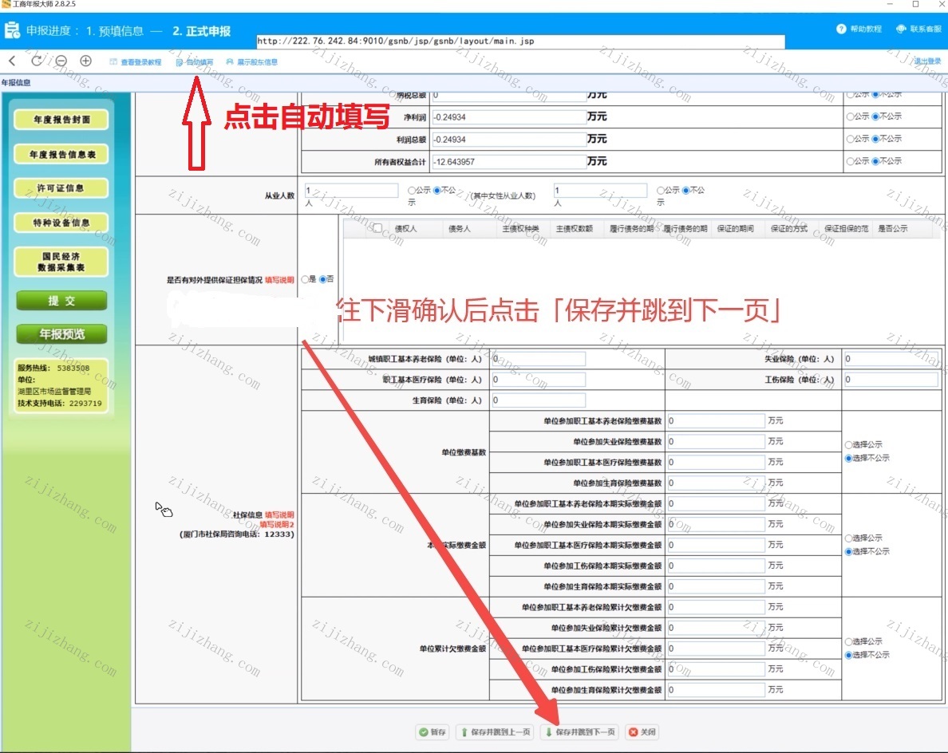Select 是 for 对外提供保证担保情况
Viewport: 948px width, 753px height.
click(306, 279)
